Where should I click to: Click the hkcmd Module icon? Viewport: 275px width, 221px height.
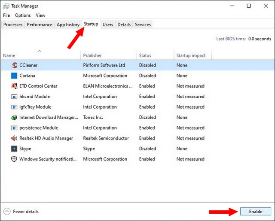(x=14, y=97)
